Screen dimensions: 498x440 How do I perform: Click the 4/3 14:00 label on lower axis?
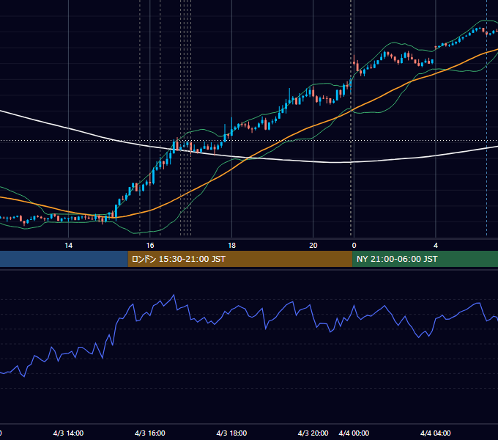(68, 433)
